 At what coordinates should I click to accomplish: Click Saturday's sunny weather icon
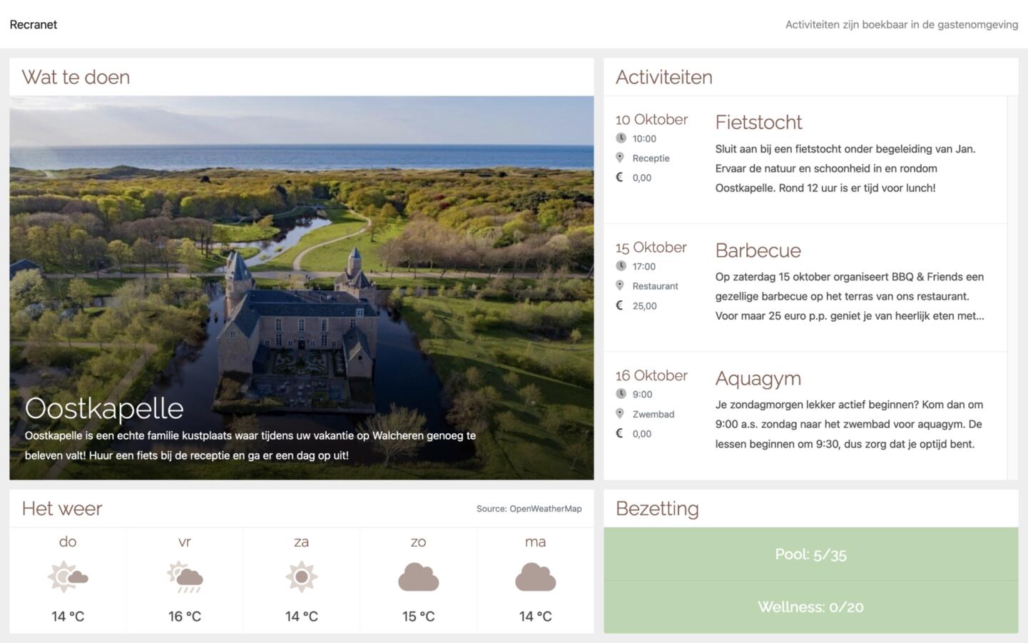(302, 577)
